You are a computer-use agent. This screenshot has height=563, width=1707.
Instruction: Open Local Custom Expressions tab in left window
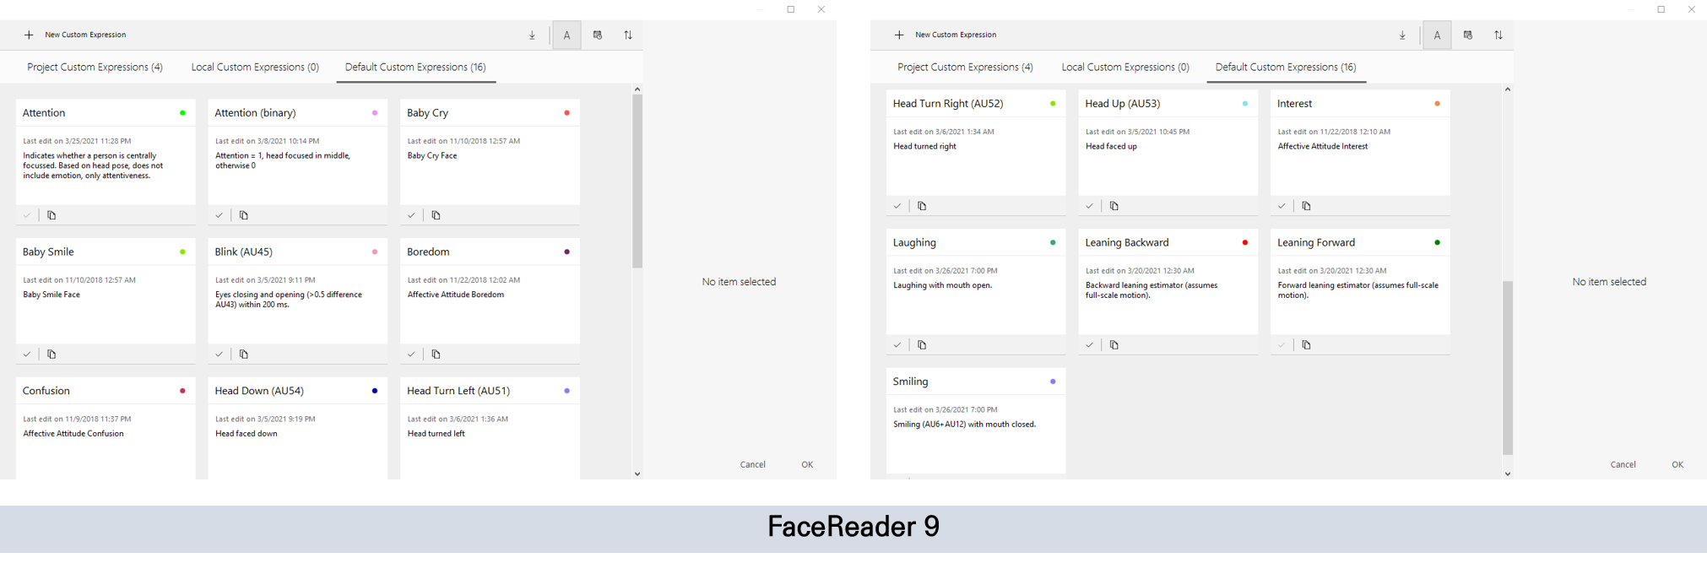(x=255, y=67)
